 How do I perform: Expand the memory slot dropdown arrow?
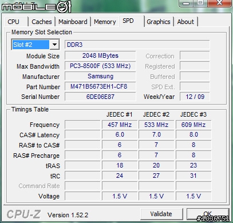tap(54, 45)
